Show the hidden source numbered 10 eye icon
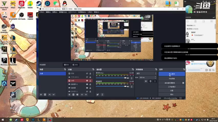The image size is (218, 122). (x=87, y=91)
